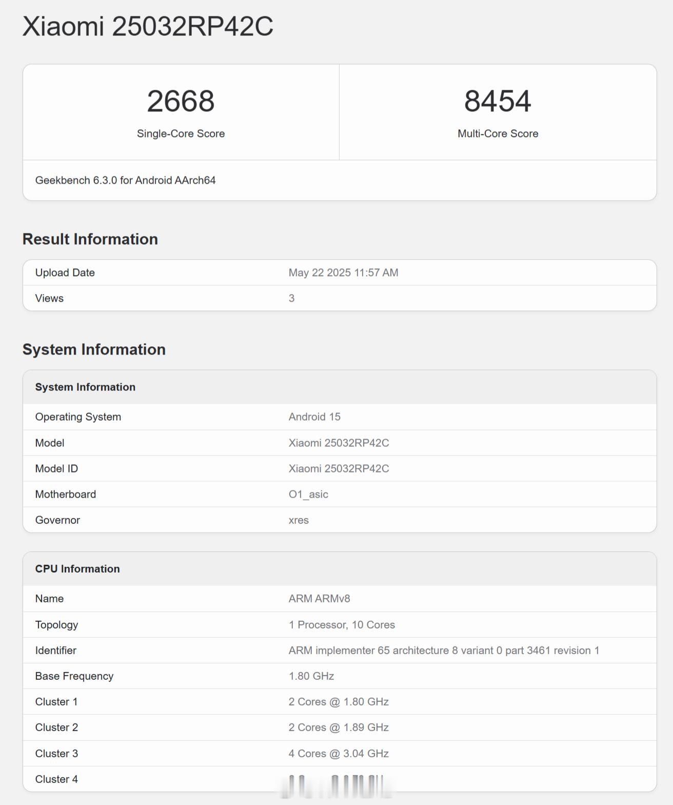The image size is (673, 805).
Task: Click the large System Information section heading
Action: pyautogui.click(x=94, y=349)
